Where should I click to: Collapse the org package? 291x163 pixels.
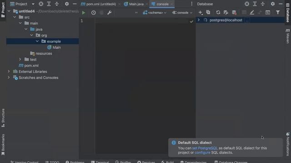coord(31,35)
